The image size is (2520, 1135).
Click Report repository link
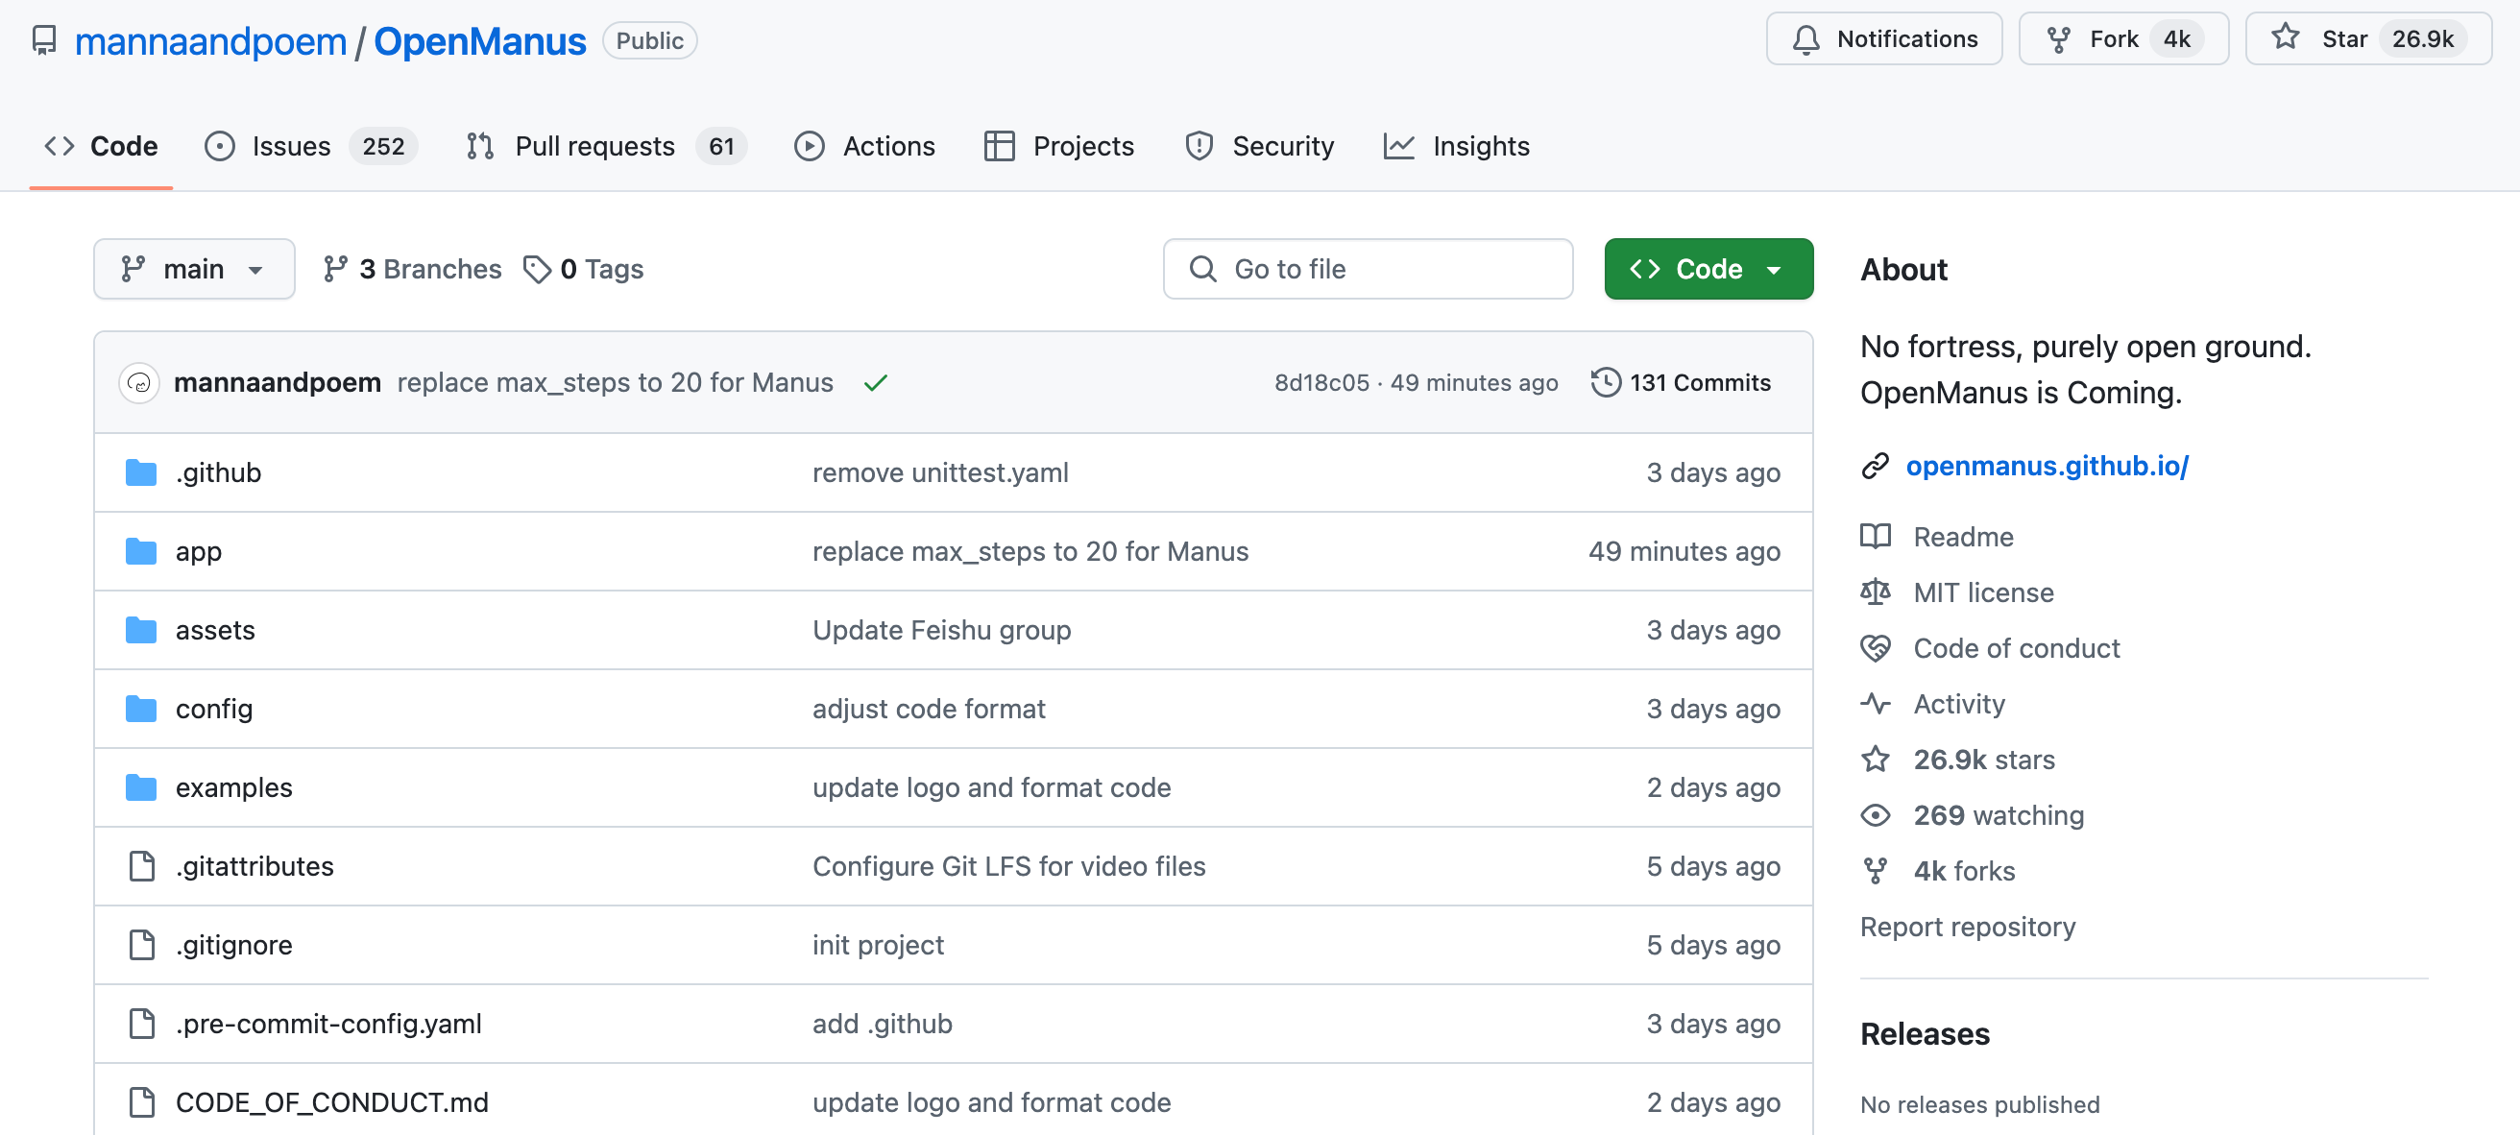point(1967,927)
